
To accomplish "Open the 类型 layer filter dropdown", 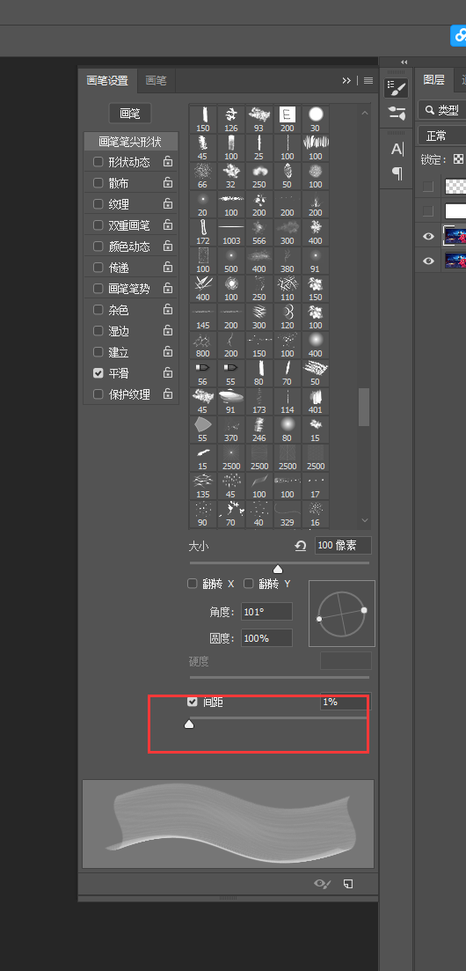I will (x=442, y=110).
